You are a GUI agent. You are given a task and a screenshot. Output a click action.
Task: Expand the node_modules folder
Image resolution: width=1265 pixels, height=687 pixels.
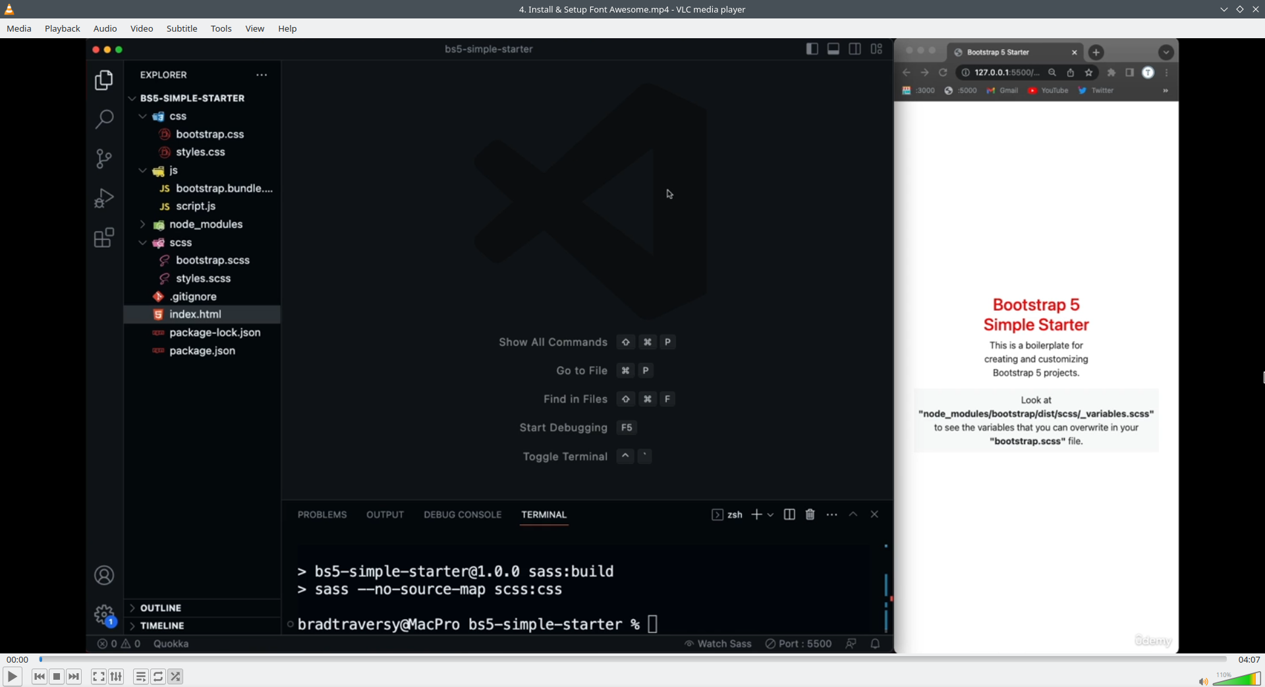coord(142,225)
